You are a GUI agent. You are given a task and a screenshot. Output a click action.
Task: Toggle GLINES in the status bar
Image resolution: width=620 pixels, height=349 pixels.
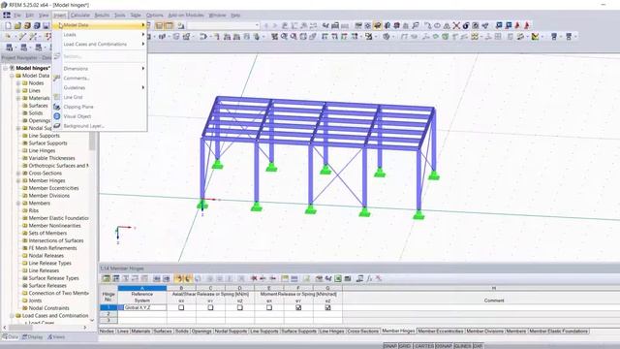(x=463, y=346)
